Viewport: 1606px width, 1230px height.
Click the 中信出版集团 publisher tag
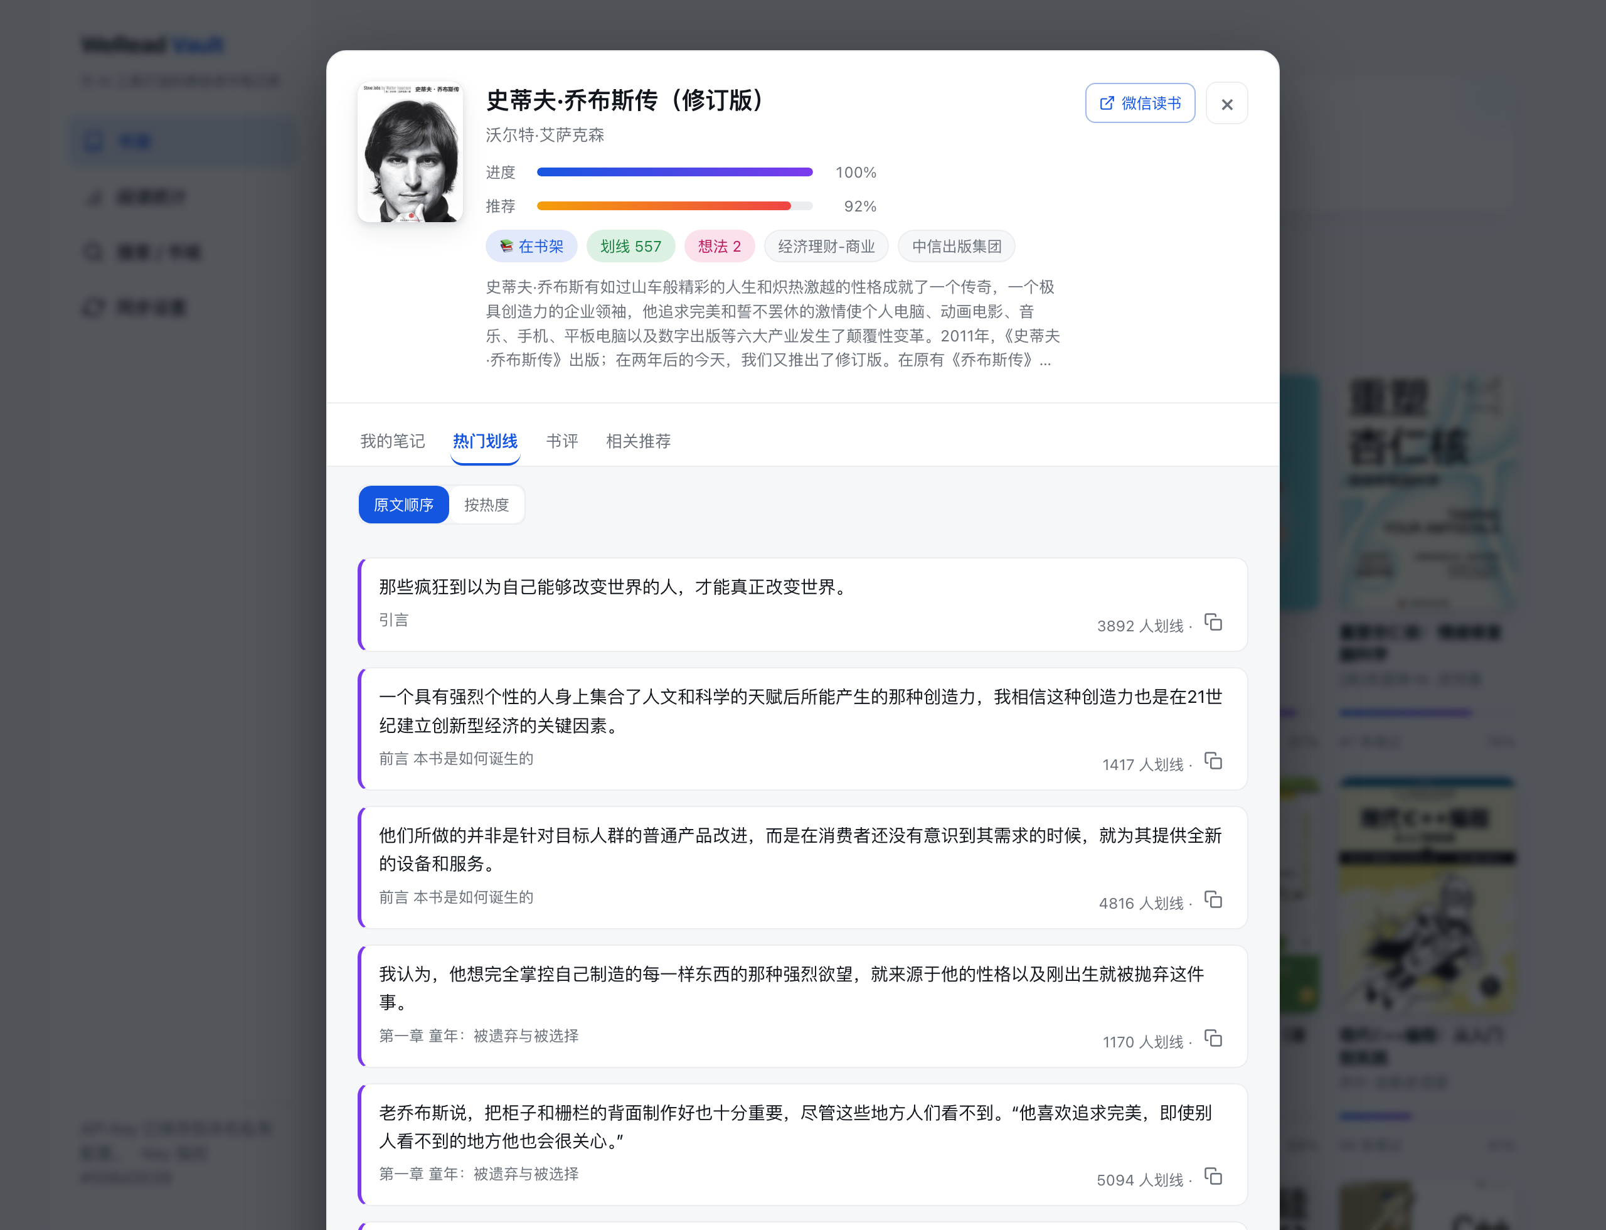click(x=956, y=246)
